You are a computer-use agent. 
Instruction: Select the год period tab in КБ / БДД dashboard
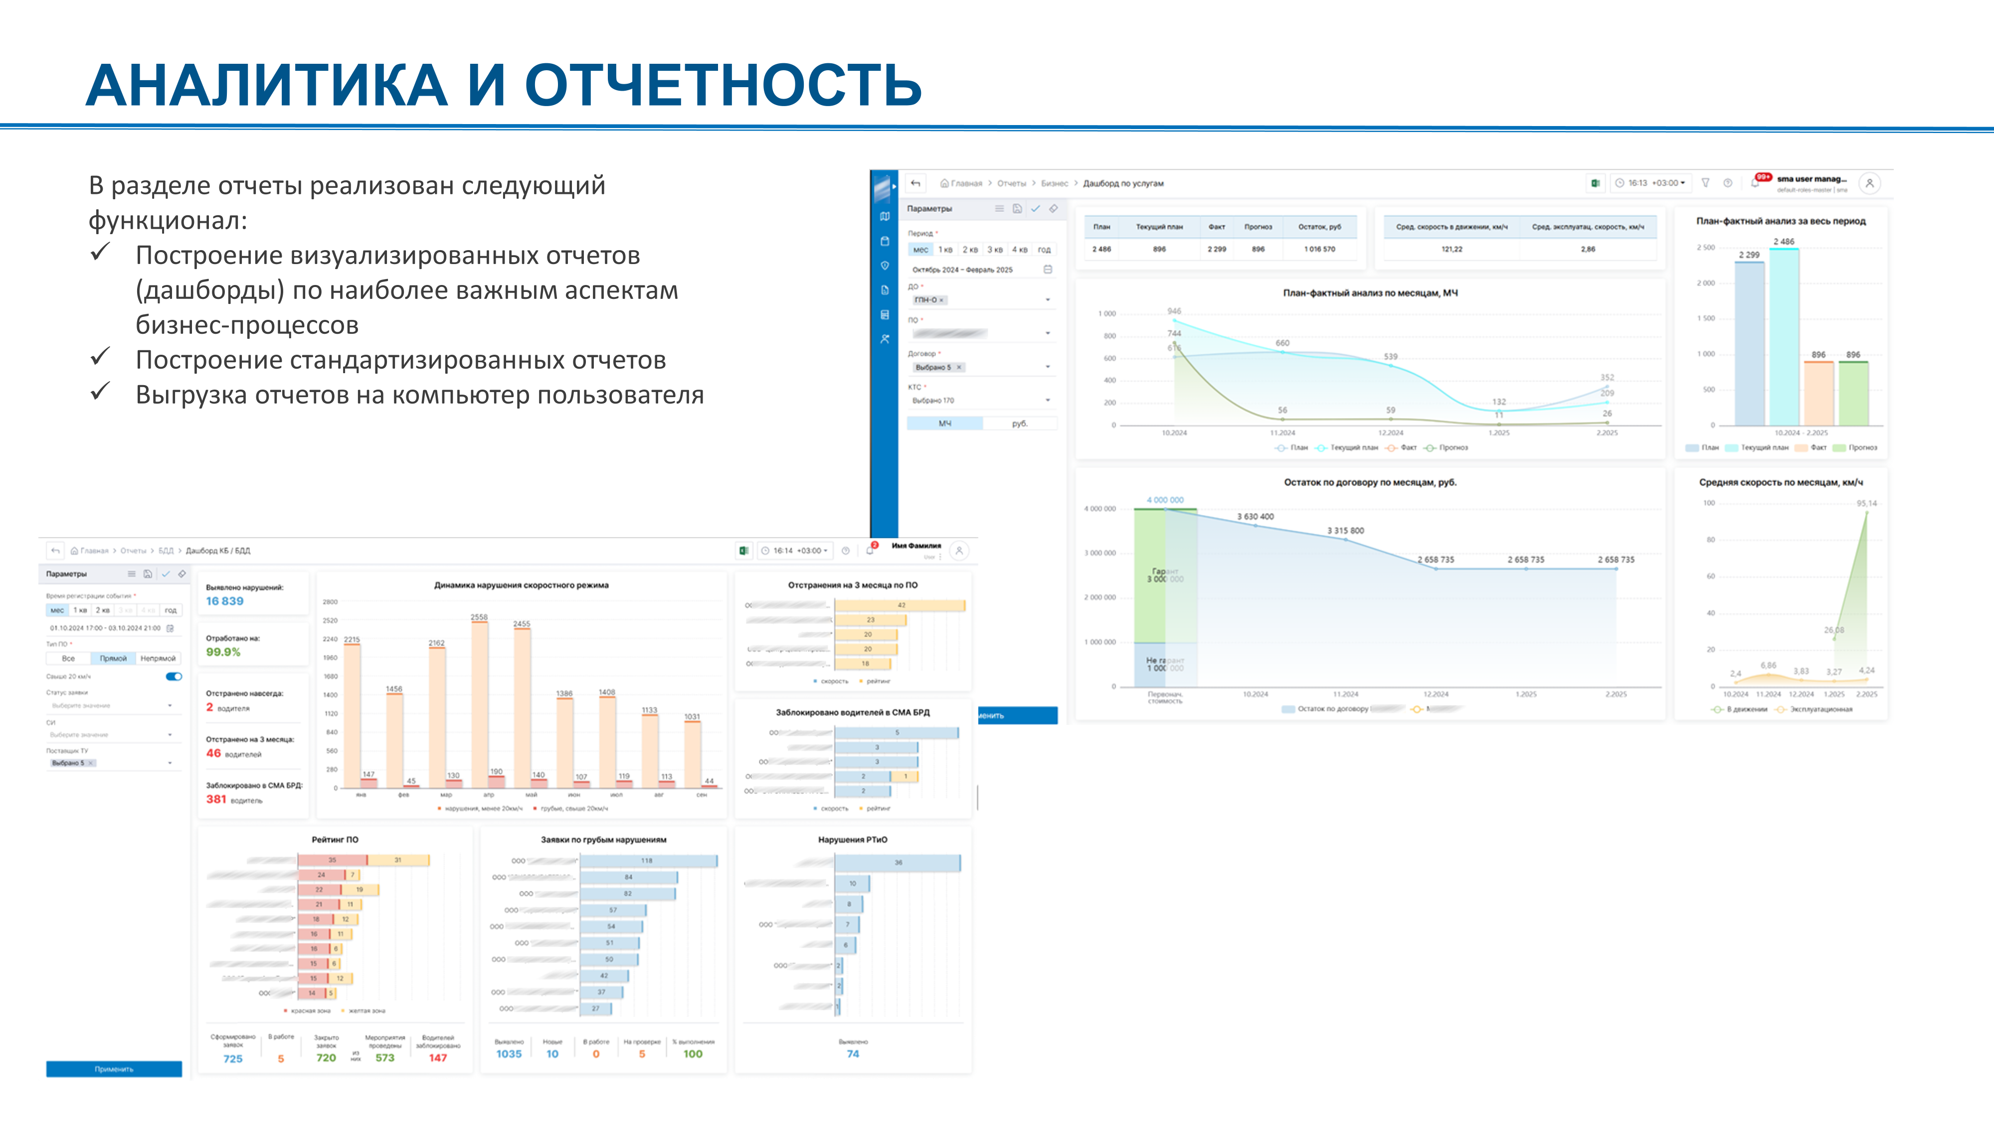[x=171, y=610]
